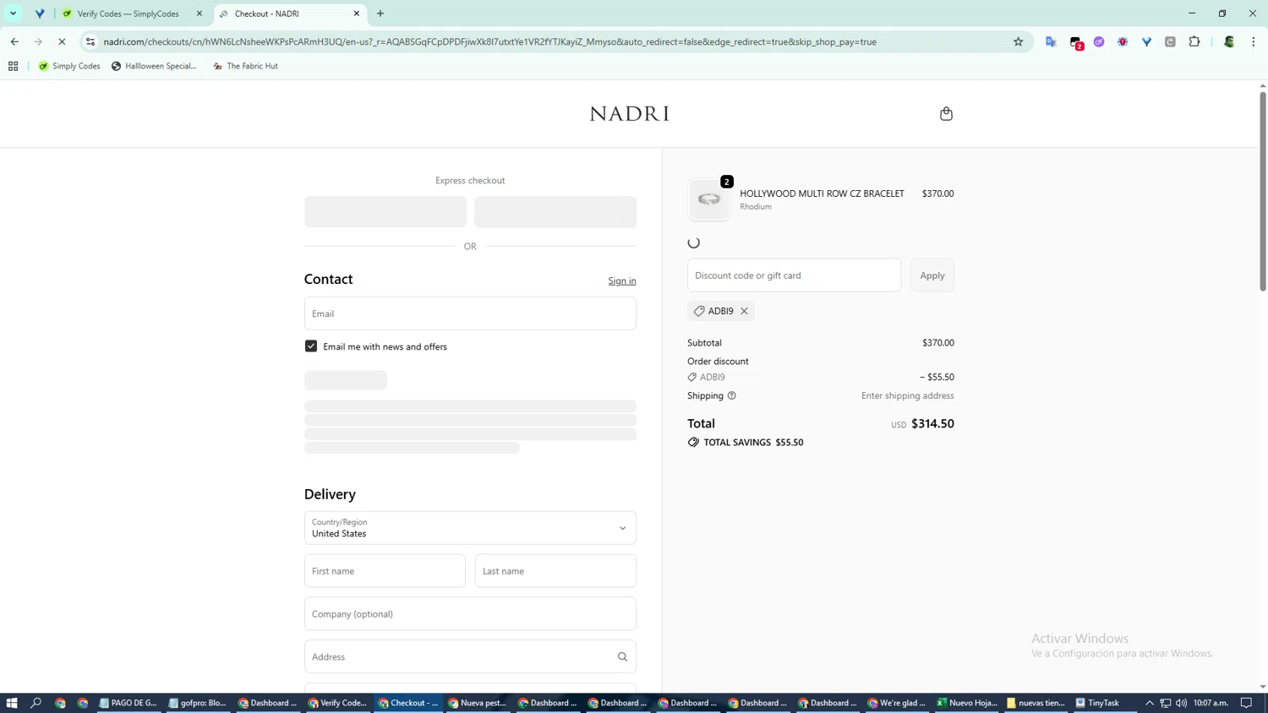The height and width of the screenshot is (713, 1268).
Task: Open the Windows Start menu
Action: pyautogui.click(x=12, y=703)
